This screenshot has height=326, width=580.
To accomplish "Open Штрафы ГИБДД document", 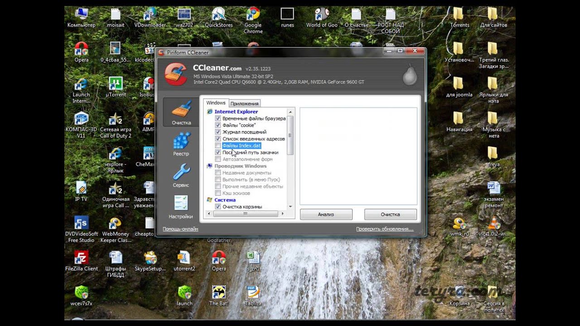I will click(116, 264).
